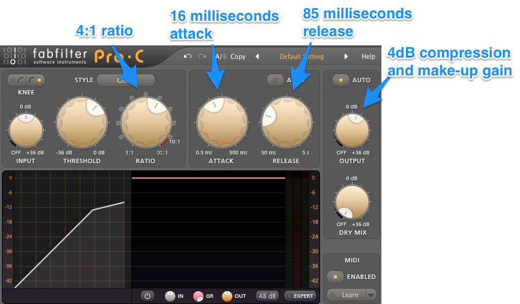
Task: Toggle EXPERT mode
Action: coord(300,296)
